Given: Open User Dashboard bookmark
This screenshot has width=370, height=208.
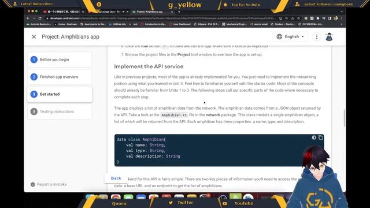Looking at the screenshot, I should pos(180,24).
